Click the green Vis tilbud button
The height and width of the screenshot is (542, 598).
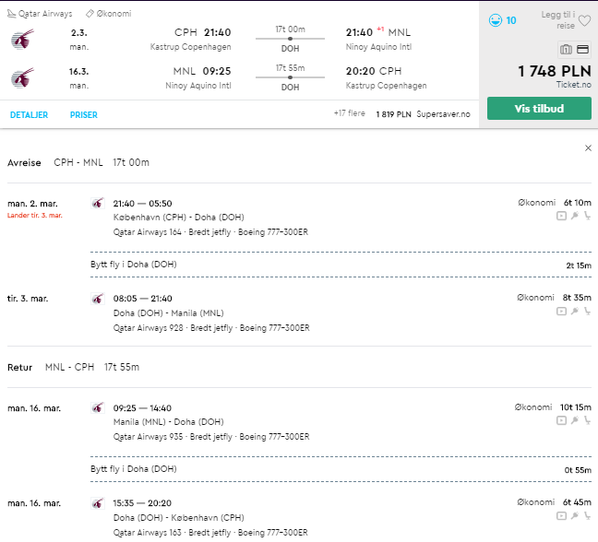point(539,109)
